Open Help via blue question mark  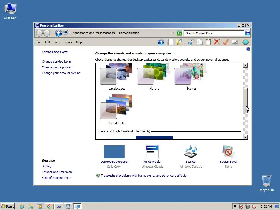248,49
